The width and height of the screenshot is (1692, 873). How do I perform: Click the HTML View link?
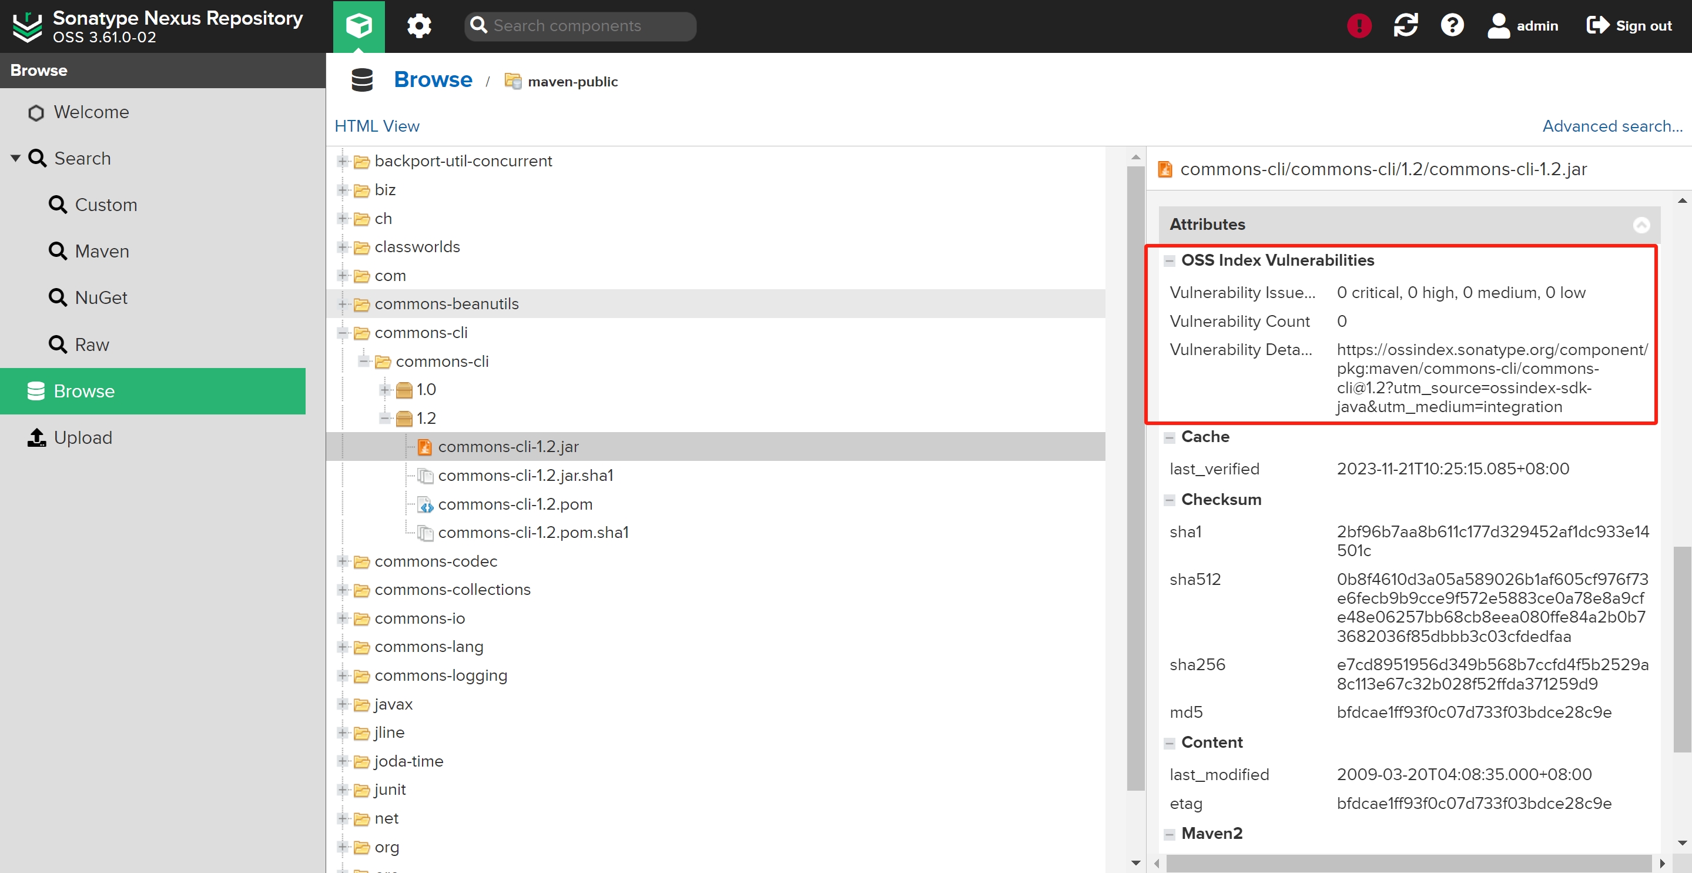tap(376, 126)
